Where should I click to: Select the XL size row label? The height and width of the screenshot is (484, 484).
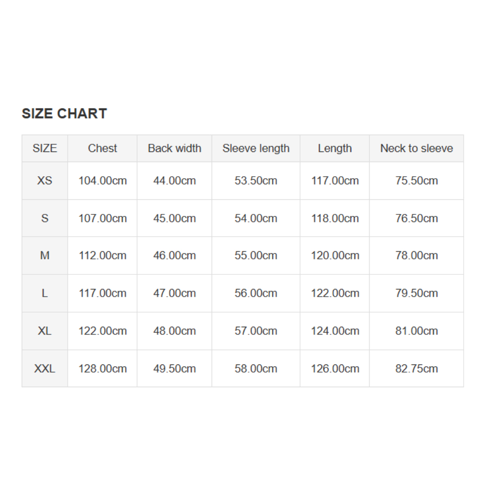45,331
